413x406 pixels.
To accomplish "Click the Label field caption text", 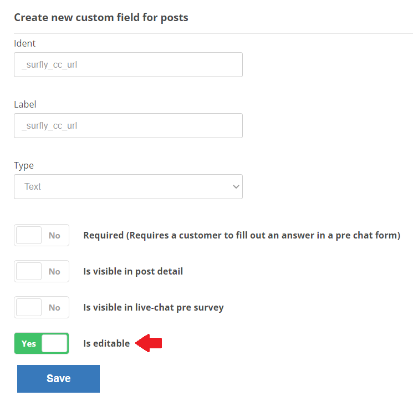I will coord(25,104).
